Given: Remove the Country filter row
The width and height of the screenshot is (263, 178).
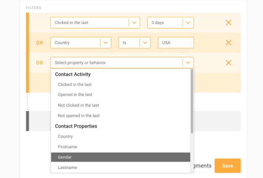Looking at the screenshot, I should 229,43.
